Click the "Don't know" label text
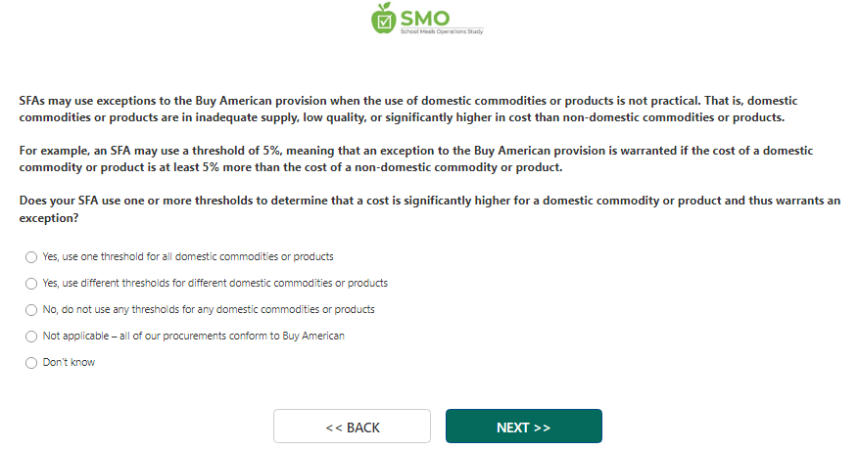 [69, 363]
